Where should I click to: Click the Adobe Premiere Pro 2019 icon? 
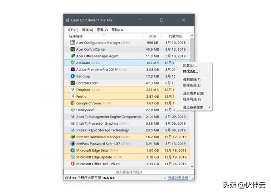[x=72, y=69]
